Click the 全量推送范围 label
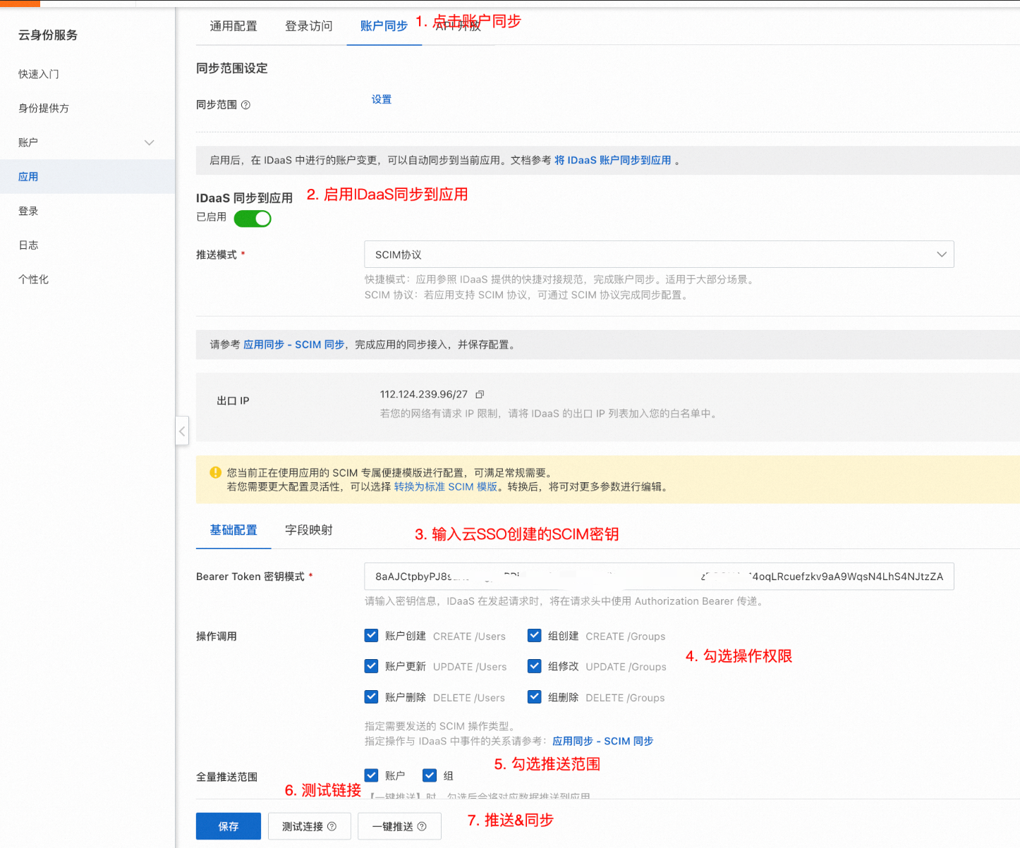The height and width of the screenshot is (848, 1020). [226, 777]
